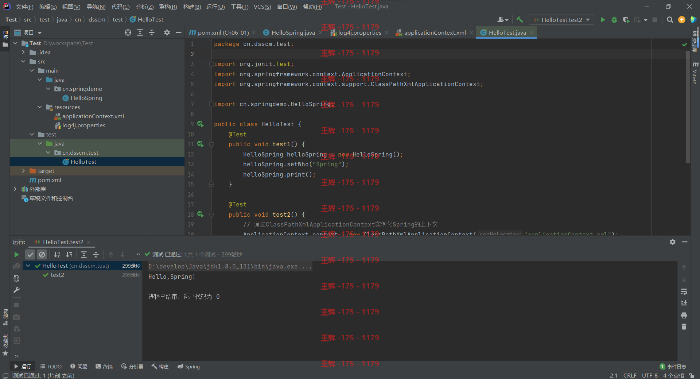Open user account icon in toolbar
The image size is (700, 379).
coord(502,20)
